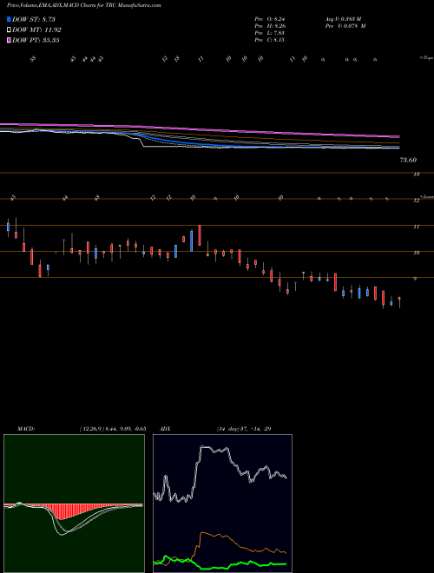Click the MACD panel title
This screenshot has width=434, height=573.
(x=25, y=429)
